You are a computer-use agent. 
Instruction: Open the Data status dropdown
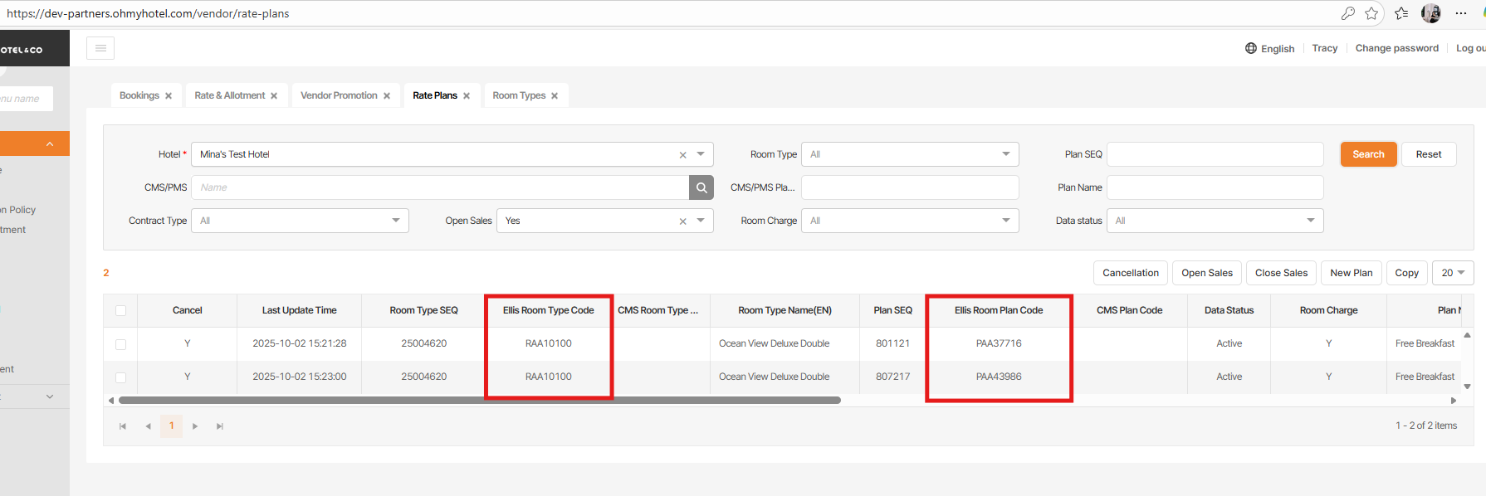[x=1215, y=221]
